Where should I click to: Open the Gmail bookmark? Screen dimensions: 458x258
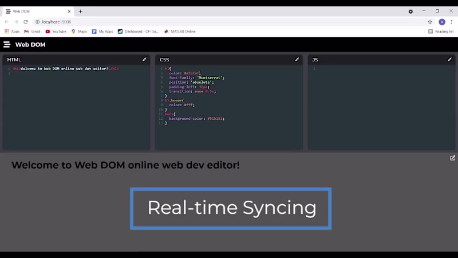click(33, 32)
